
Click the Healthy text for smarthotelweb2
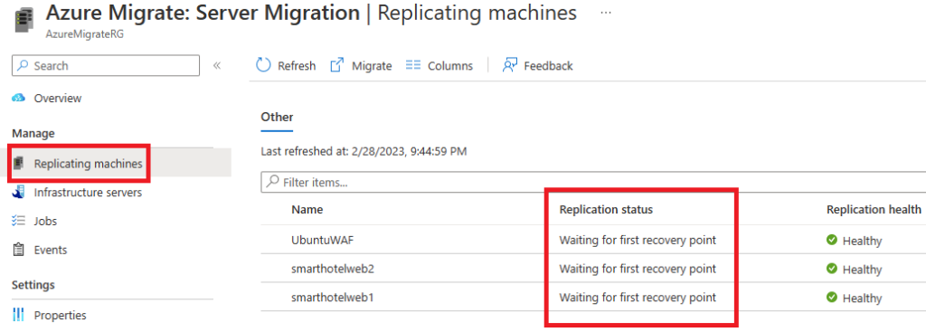point(862,270)
